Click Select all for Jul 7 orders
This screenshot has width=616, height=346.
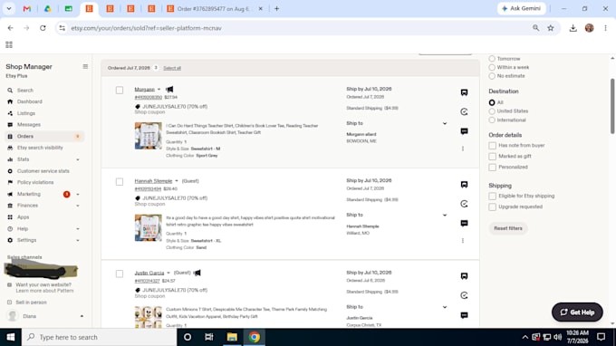[x=172, y=68]
